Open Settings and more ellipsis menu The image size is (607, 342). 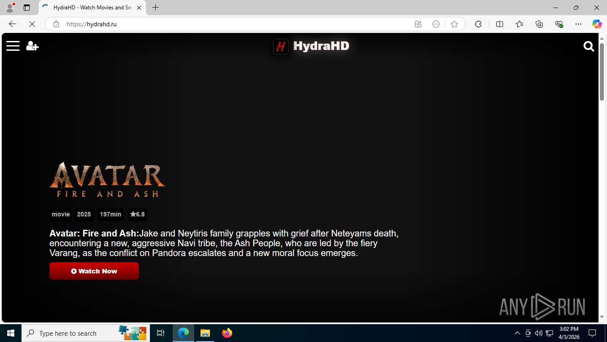(578, 24)
